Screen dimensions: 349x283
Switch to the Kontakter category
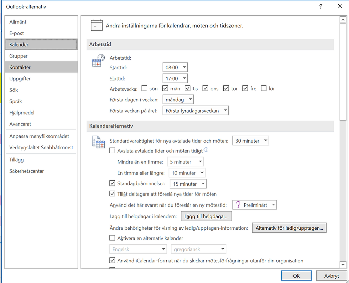41,67
